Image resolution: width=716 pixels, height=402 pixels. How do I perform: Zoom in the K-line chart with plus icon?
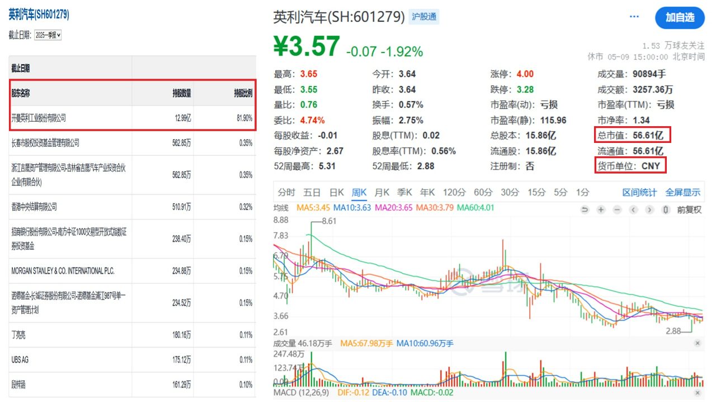tap(601, 210)
